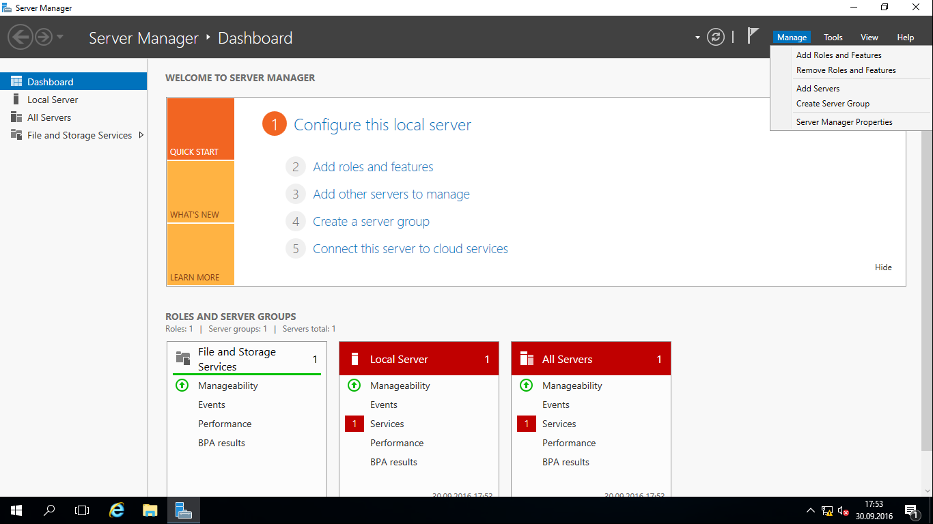Select Dashboard in the sidebar
Screen dimensions: 933x524
(73, 82)
